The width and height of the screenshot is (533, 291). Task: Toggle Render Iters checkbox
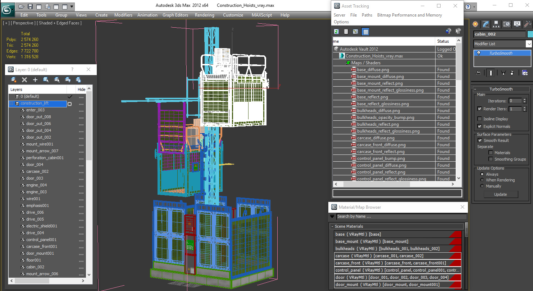479,109
